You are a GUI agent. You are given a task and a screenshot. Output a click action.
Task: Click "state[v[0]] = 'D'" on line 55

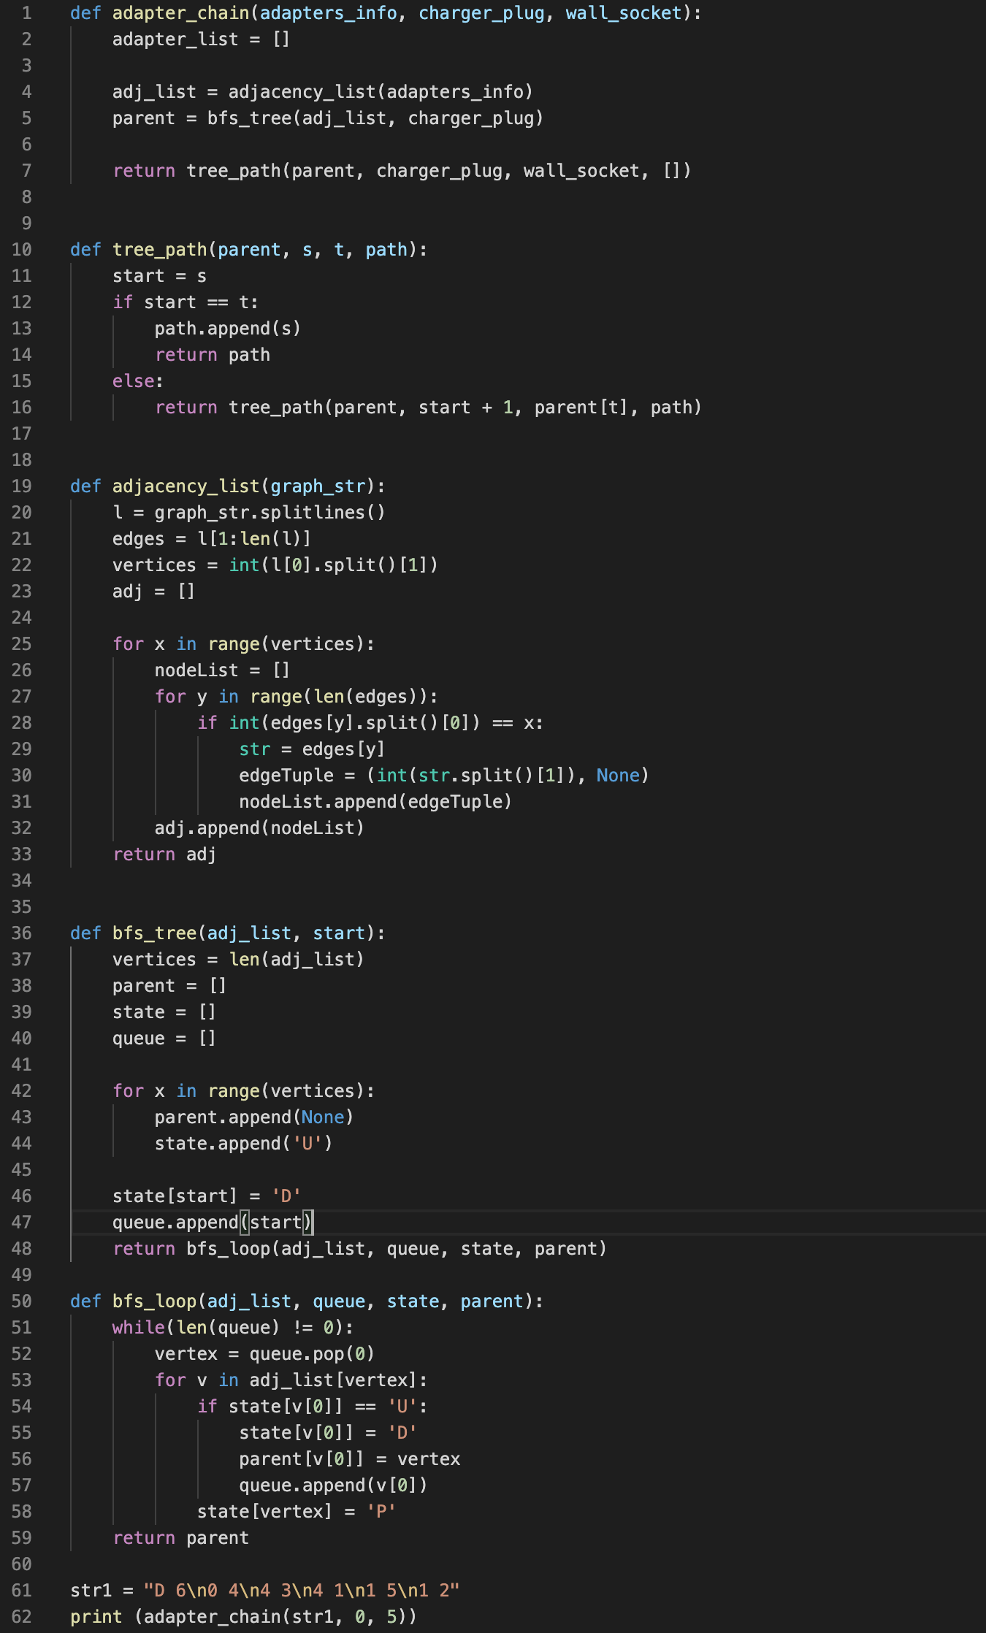coord(328,1433)
